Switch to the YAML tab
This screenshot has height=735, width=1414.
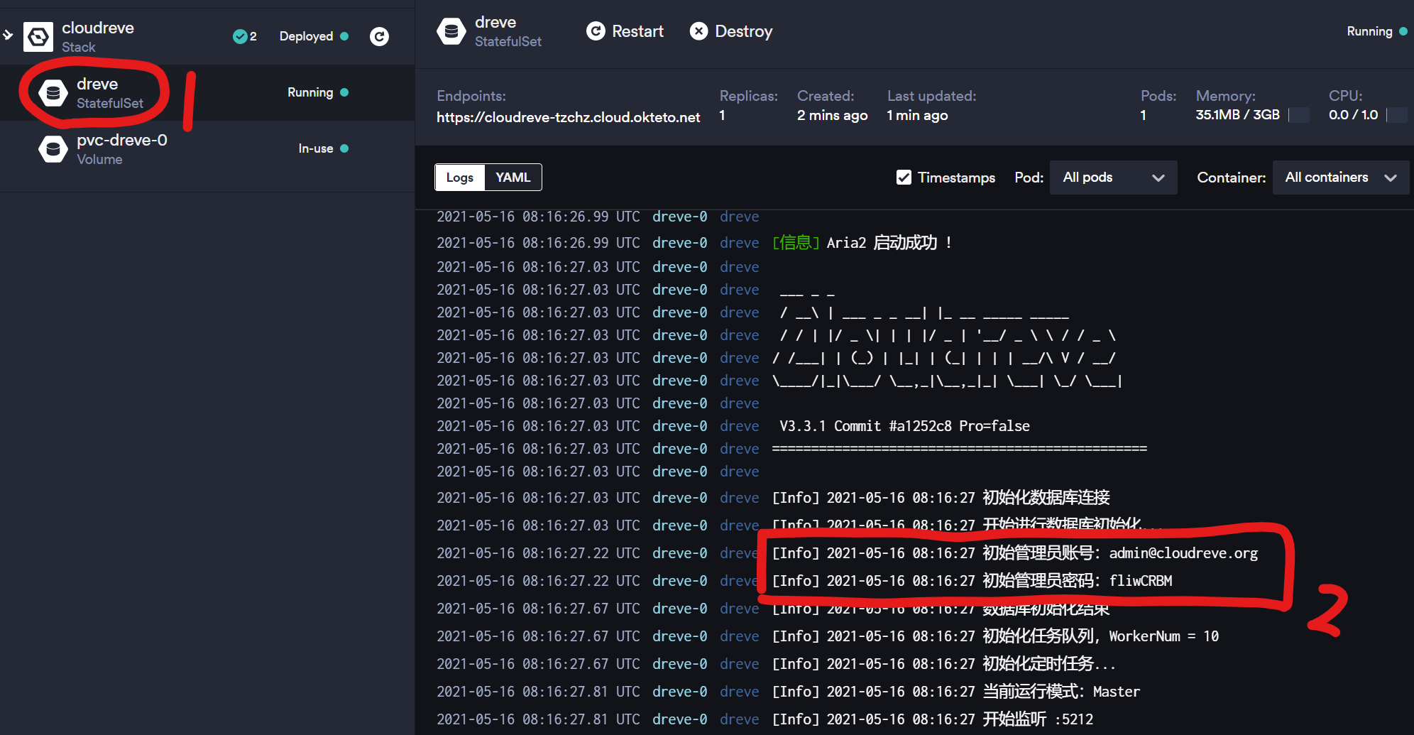513,178
